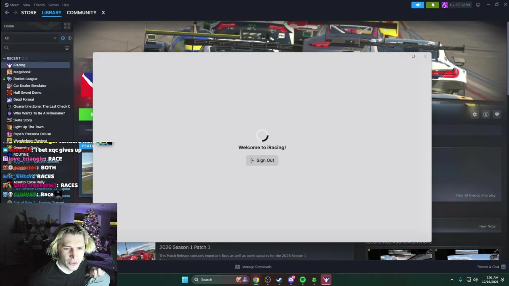509x286 pixels.
Task: Open the X profile tab
Action: 103,13
